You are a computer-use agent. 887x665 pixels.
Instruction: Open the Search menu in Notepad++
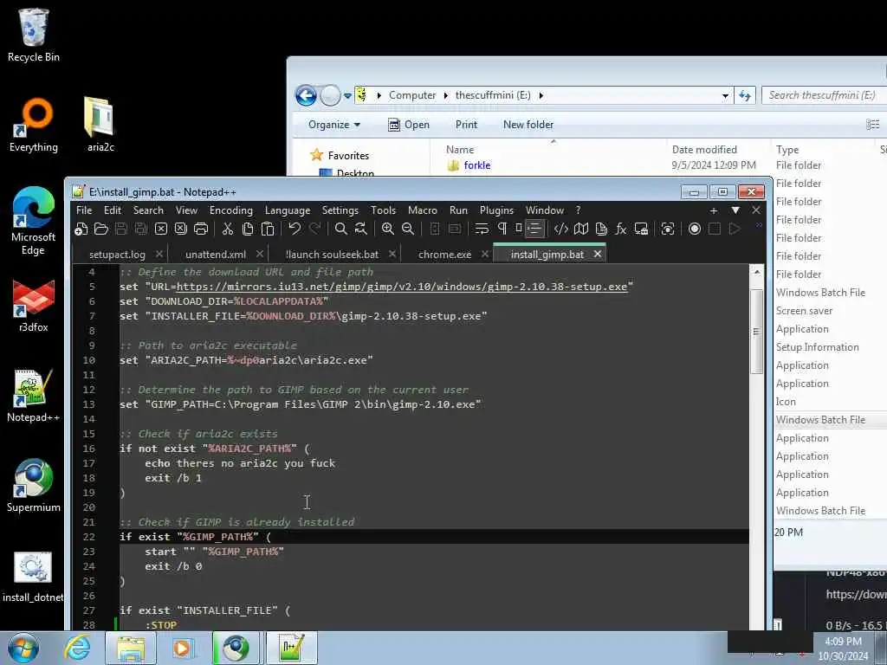point(148,210)
